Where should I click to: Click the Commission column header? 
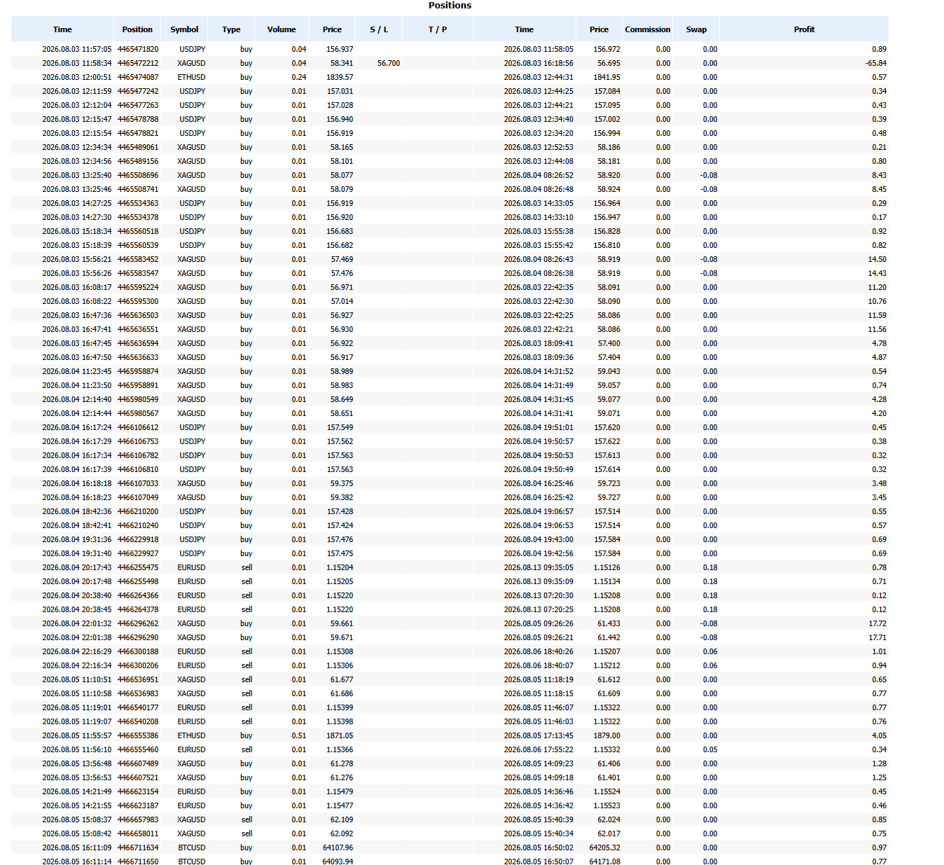tap(648, 29)
